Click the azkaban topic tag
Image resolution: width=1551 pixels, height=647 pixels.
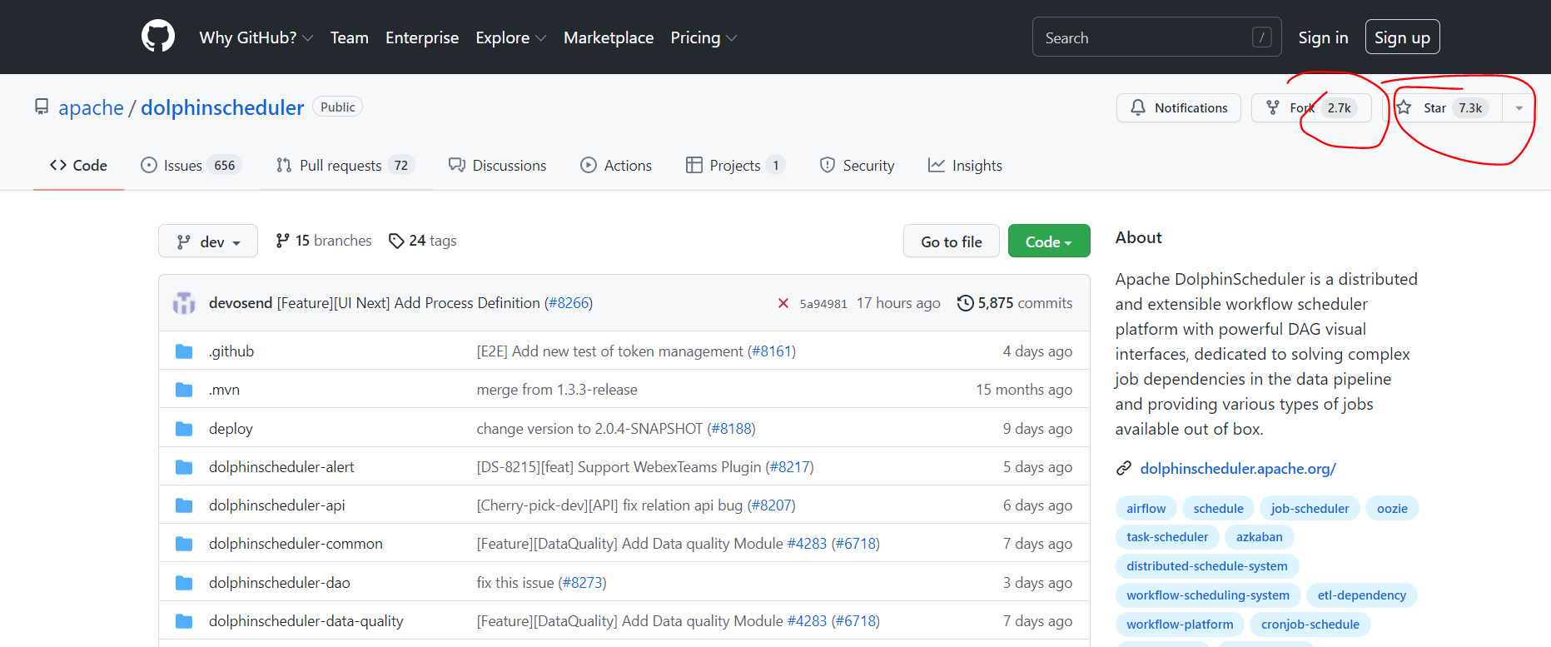tap(1259, 537)
